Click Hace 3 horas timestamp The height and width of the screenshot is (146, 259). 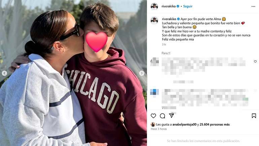tap(159, 129)
